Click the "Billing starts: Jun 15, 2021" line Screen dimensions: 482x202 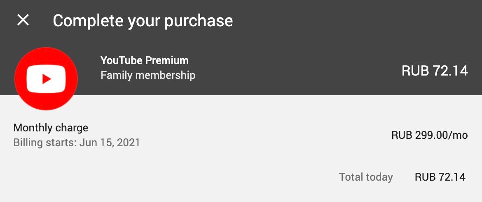77,142
